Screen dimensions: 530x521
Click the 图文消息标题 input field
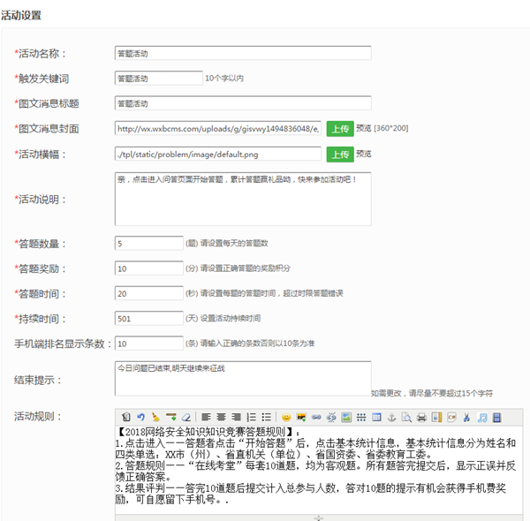pos(243,103)
